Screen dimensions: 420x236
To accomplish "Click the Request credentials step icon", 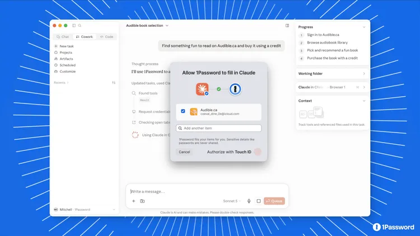I will (x=134, y=112).
